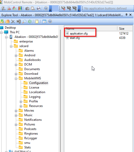
Task: Open the Logging folder
Action: coord(35,97)
